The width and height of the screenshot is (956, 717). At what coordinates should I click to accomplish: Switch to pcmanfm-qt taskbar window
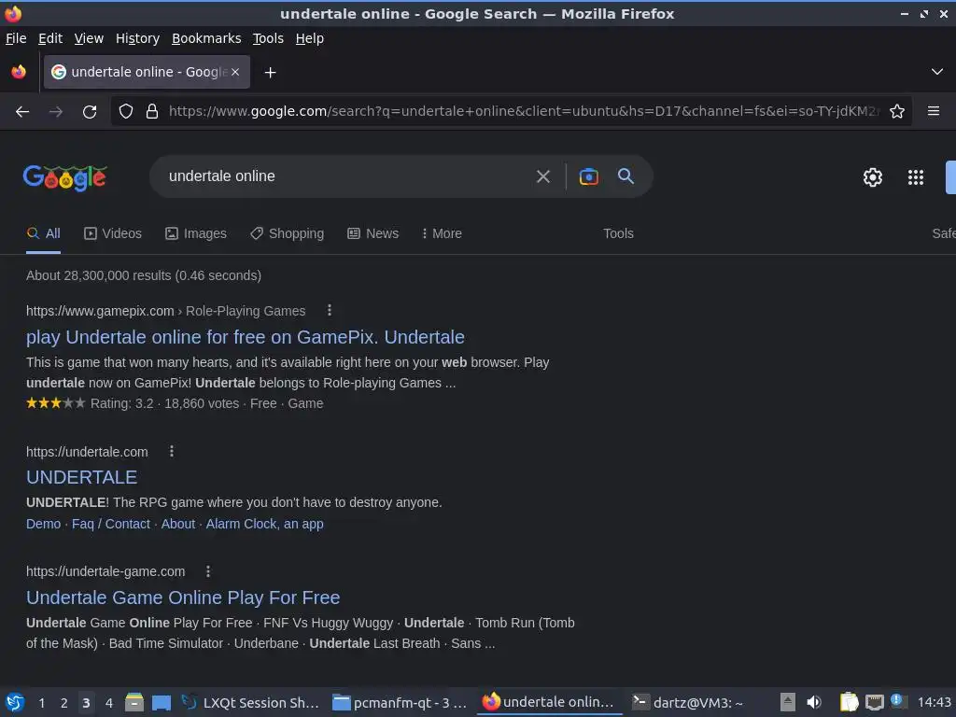tap(400, 702)
